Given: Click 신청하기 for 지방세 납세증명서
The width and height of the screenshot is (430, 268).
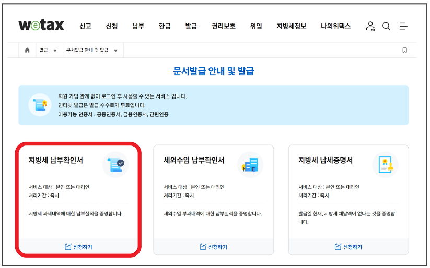Looking at the screenshot, I should [348, 247].
